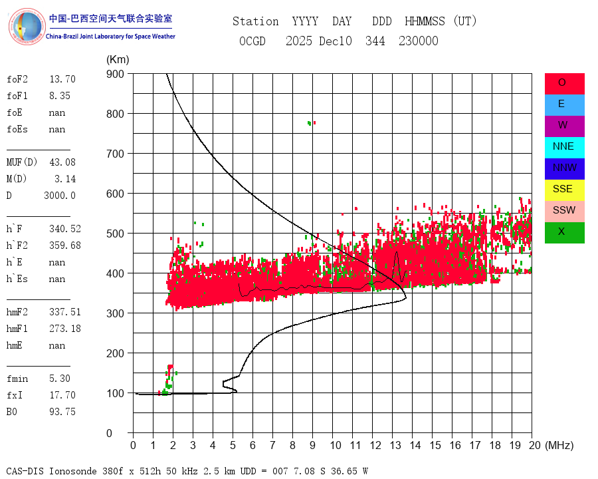The width and height of the screenshot is (598, 479).
Task: Select the foEs label
Action: pyautogui.click(x=17, y=130)
